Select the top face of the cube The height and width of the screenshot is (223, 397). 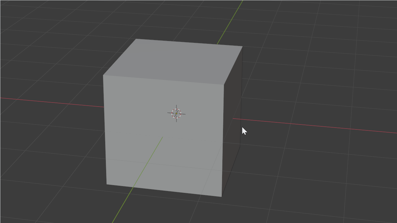coord(174,61)
